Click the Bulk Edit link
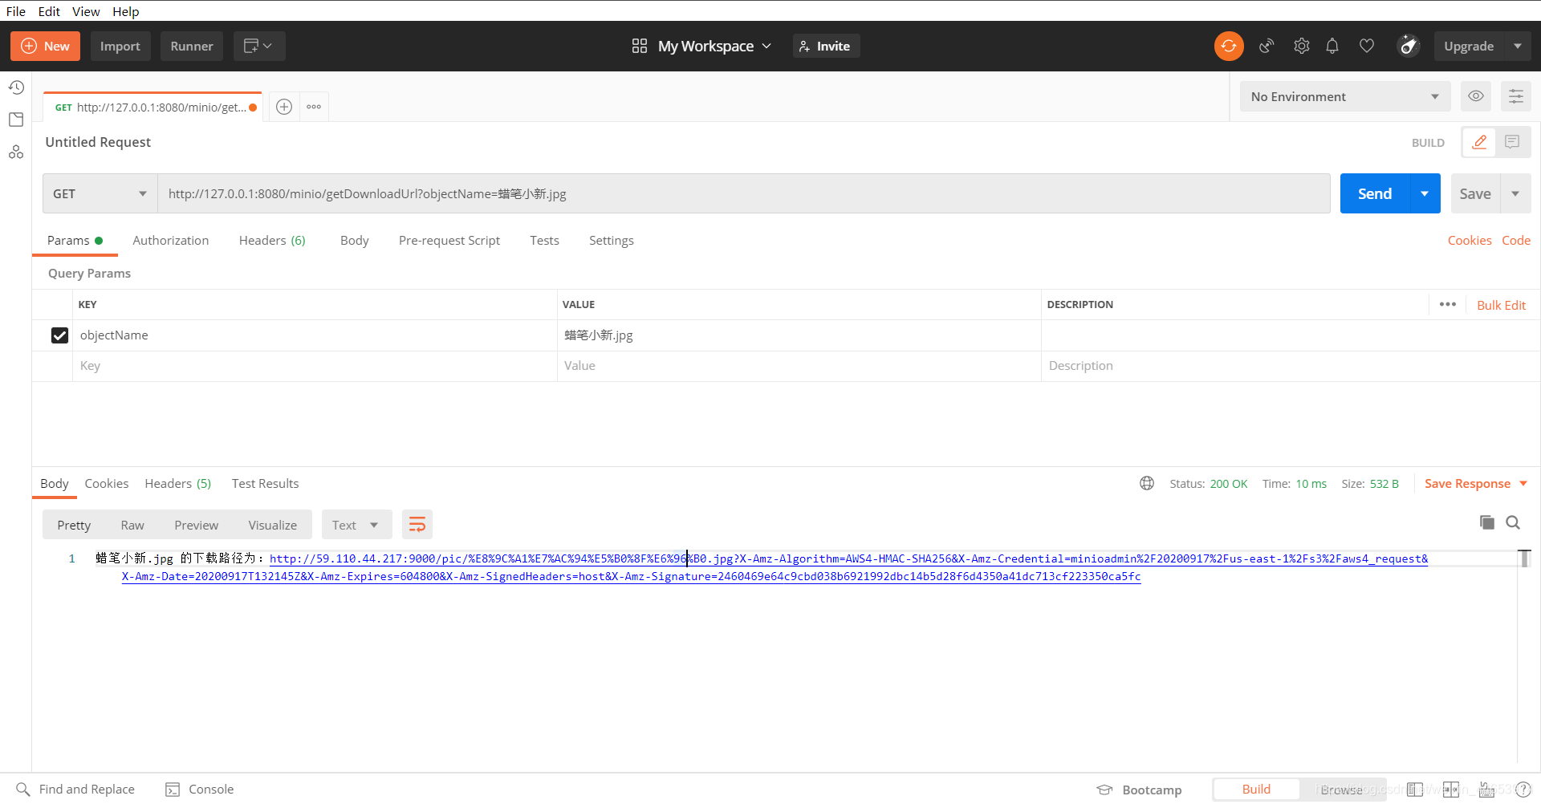This screenshot has height=804, width=1541. (x=1501, y=306)
